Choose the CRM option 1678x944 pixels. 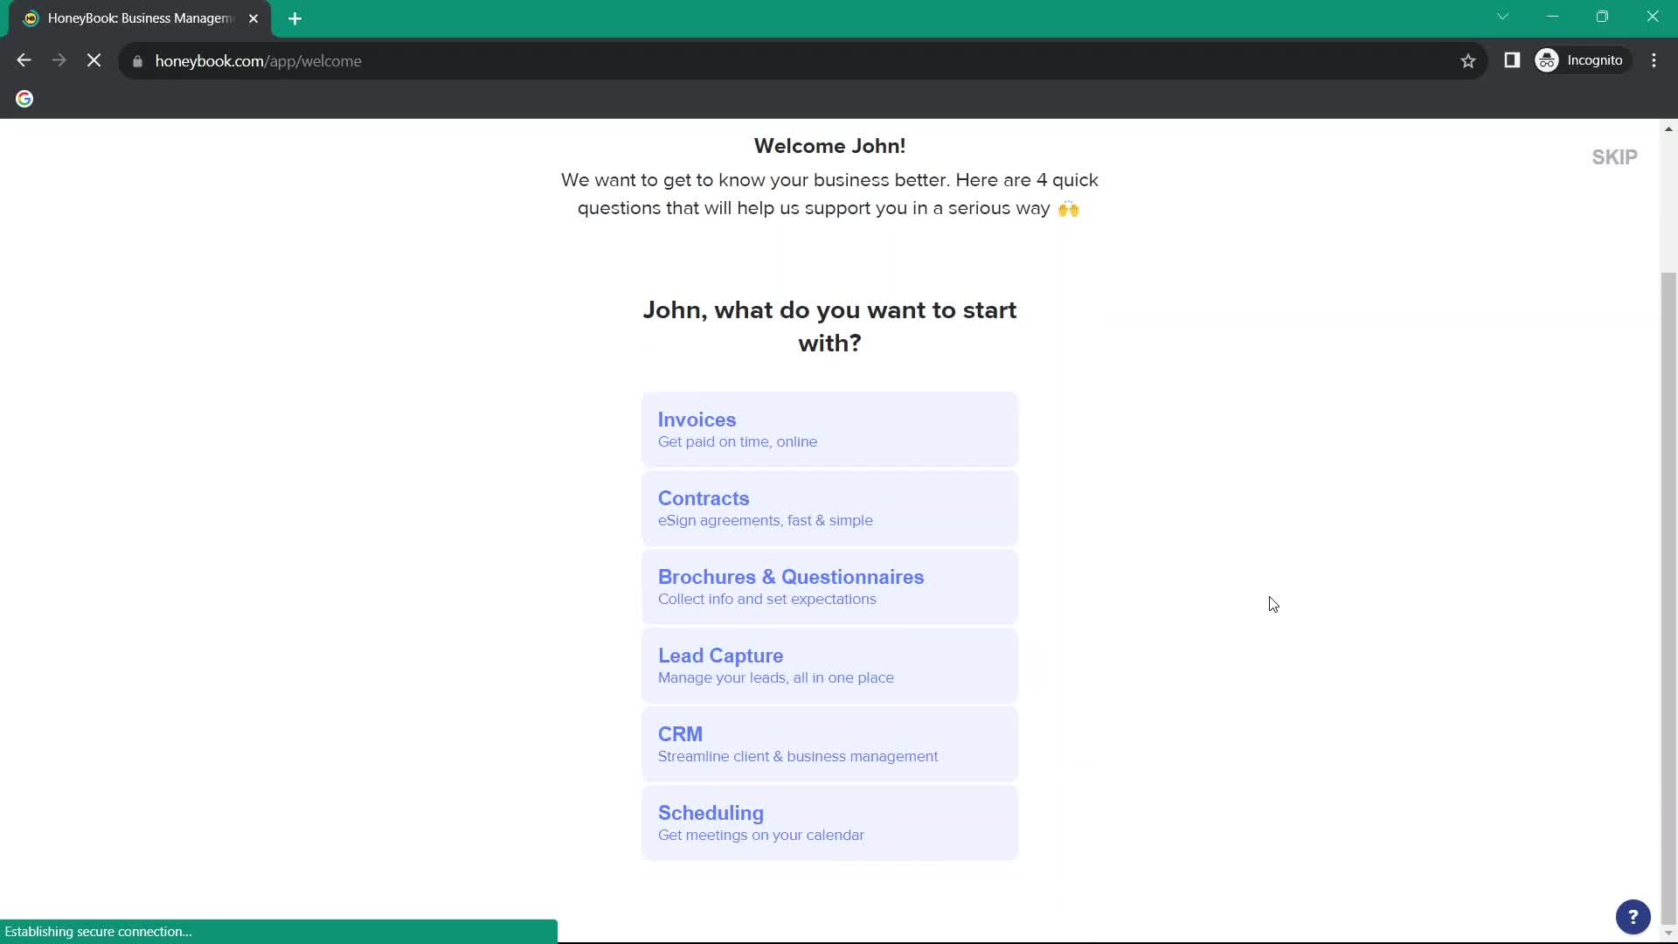point(829,744)
